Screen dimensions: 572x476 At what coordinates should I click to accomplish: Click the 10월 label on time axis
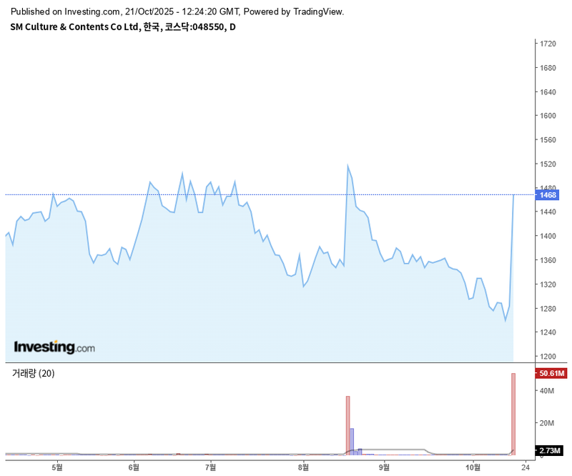coord(473,467)
